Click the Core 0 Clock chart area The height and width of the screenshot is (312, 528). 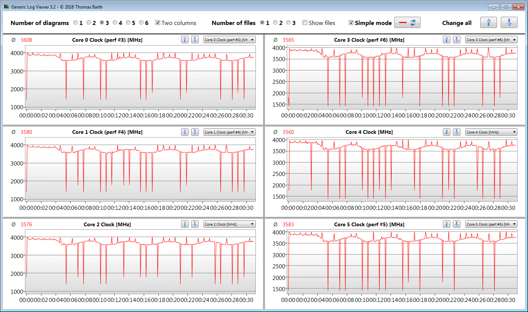coord(140,78)
